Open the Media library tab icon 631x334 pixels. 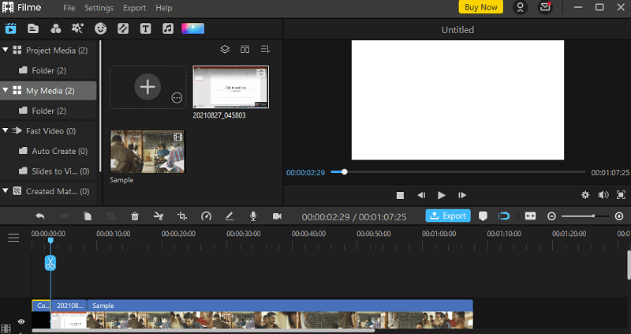[10, 28]
